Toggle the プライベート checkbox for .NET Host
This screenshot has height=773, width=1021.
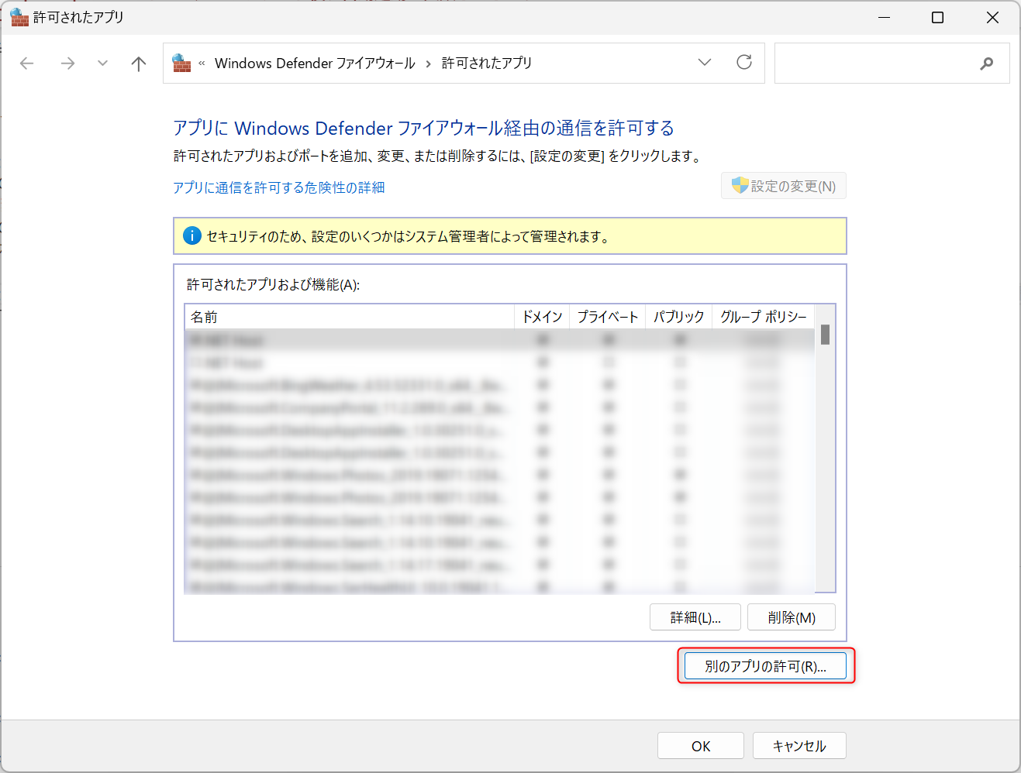607,339
